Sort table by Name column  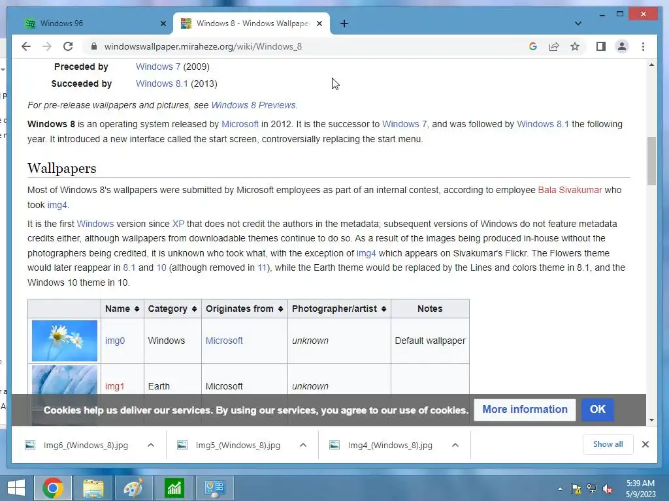(x=122, y=309)
